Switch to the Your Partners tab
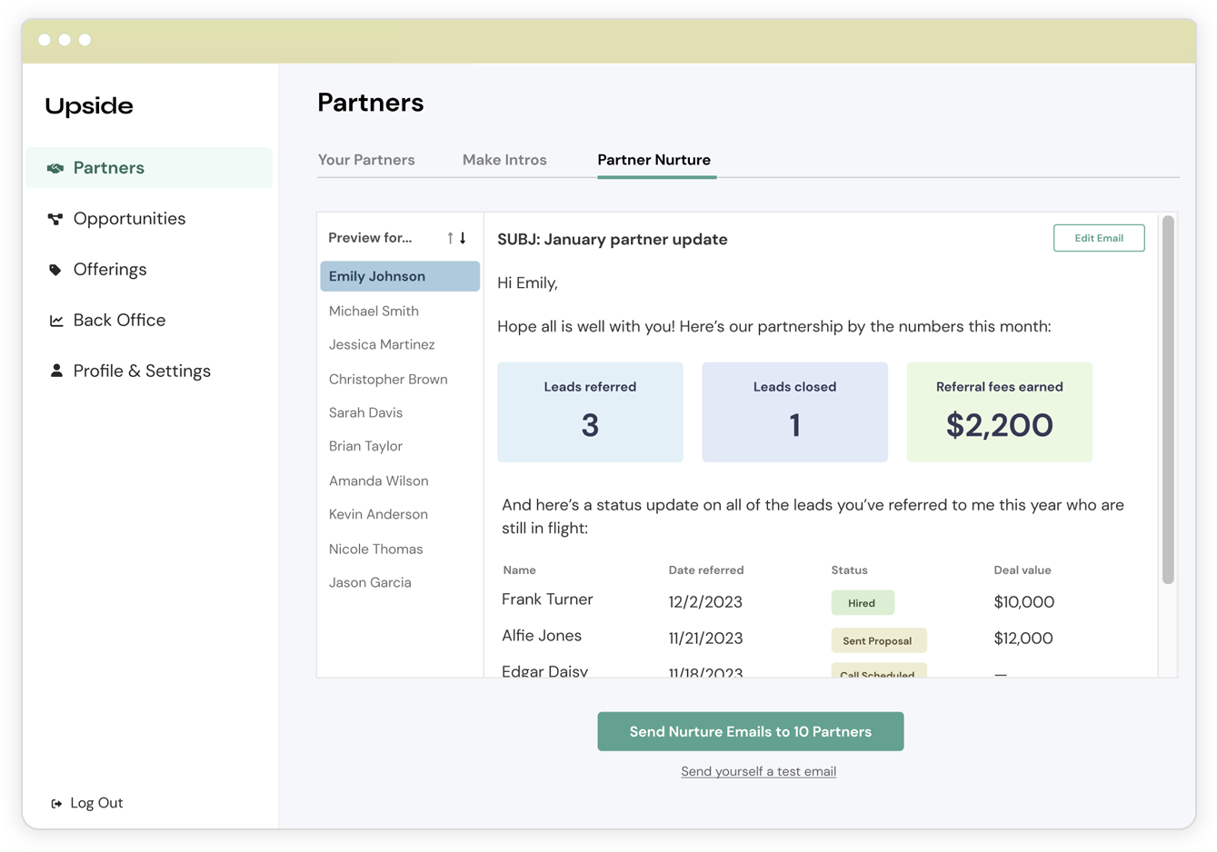 (366, 160)
